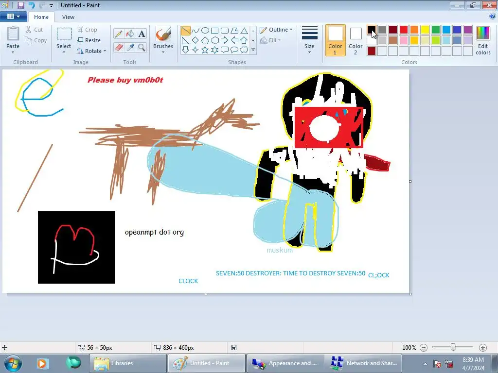Choose the Rounded rectangular callout shape

click(x=225, y=50)
